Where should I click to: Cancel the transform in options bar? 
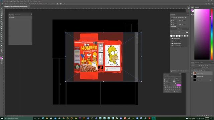point(61,4)
